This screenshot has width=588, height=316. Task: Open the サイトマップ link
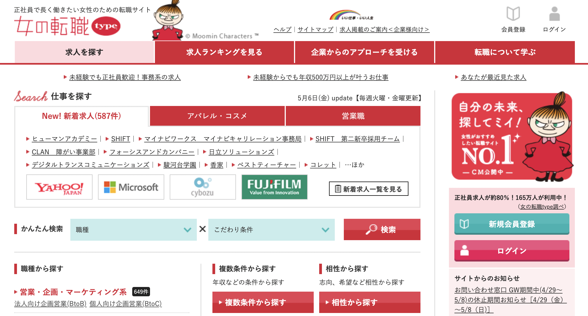tap(316, 29)
